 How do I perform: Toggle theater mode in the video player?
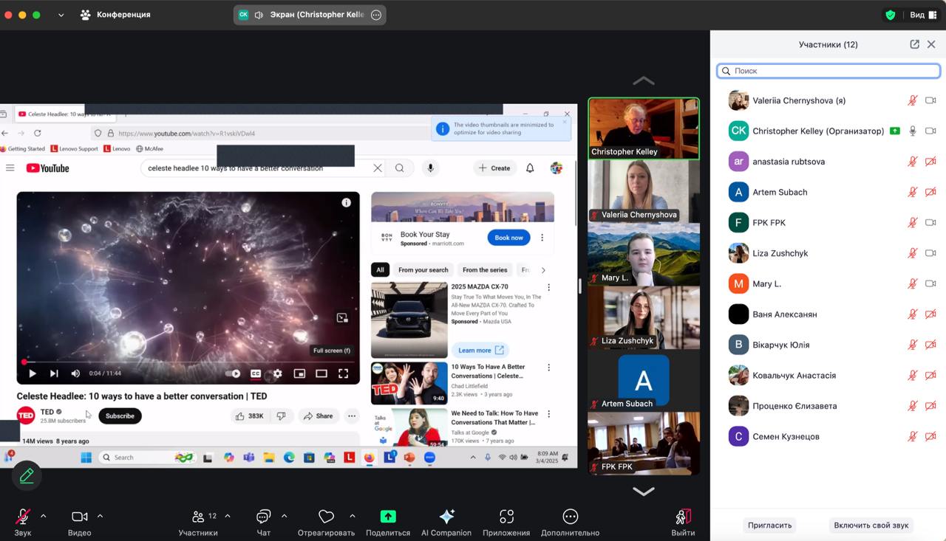(x=321, y=373)
